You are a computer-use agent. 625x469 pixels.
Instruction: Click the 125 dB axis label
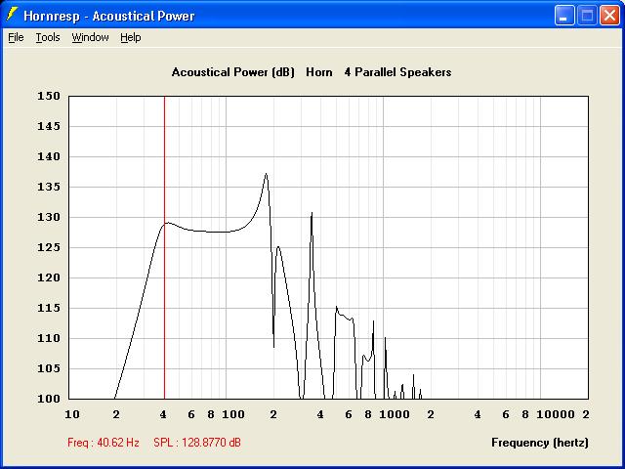(x=49, y=247)
